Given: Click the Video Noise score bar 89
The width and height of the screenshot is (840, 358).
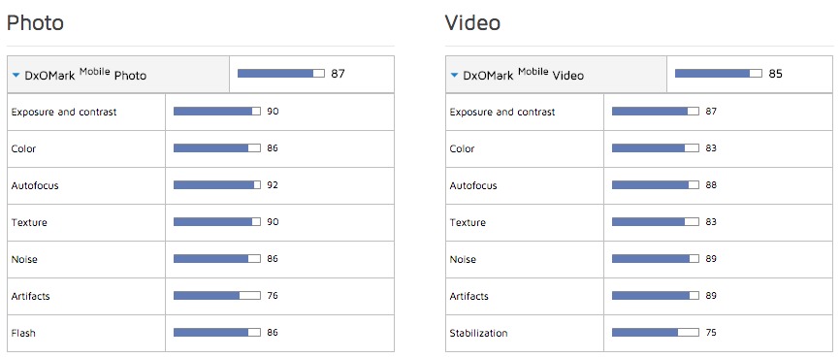Looking at the screenshot, I should coord(655,258).
